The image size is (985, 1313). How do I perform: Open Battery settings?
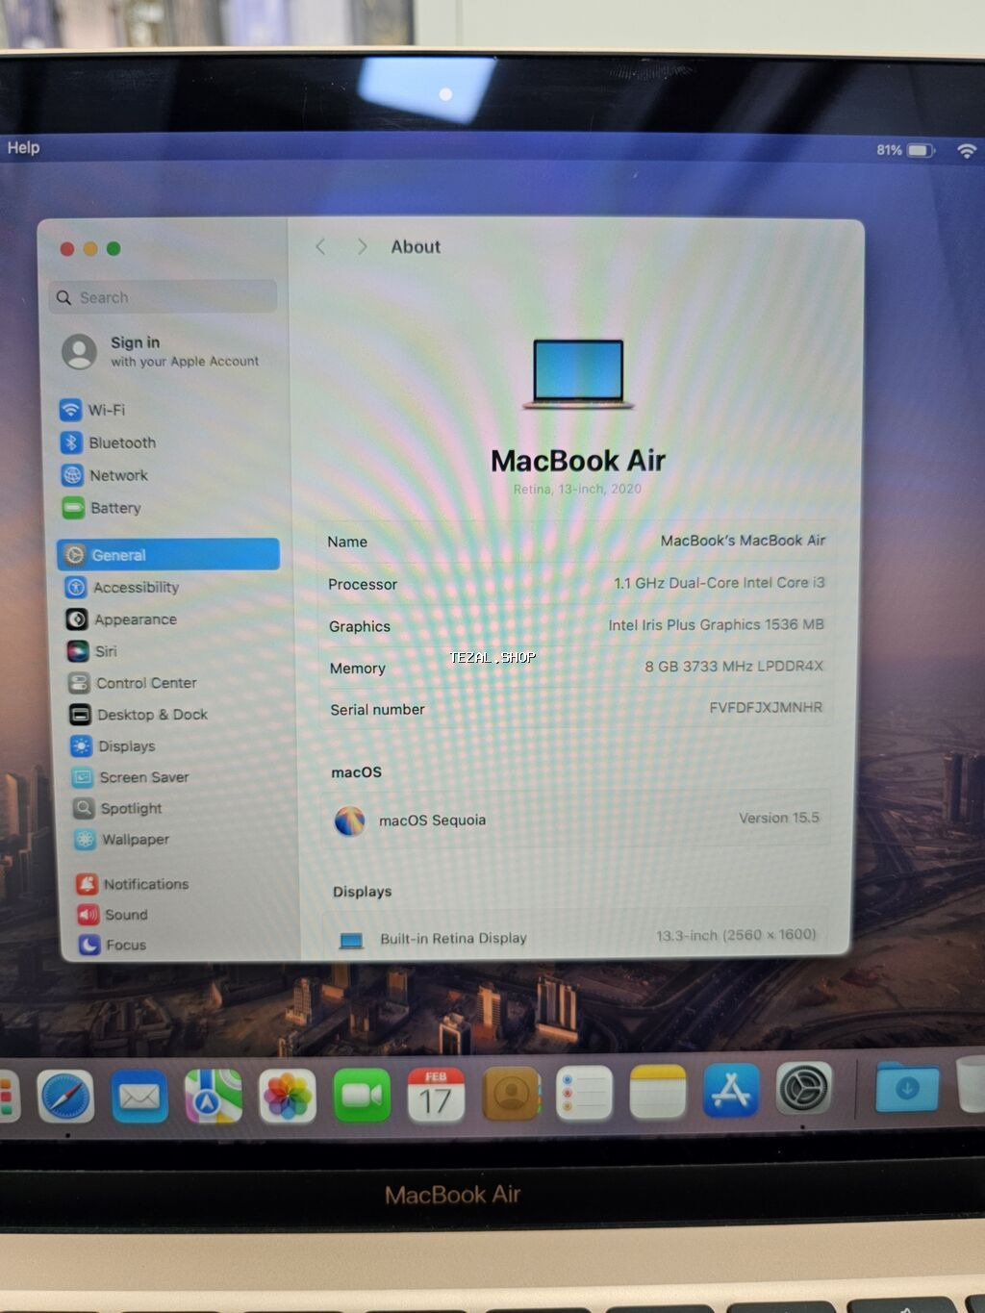[x=114, y=508]
